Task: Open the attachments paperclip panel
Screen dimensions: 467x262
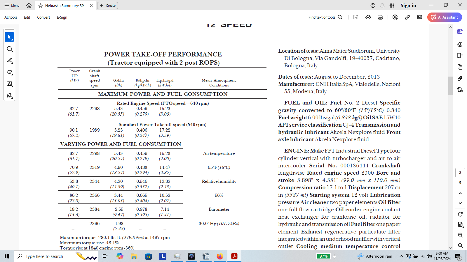Action: coord(460,78)
